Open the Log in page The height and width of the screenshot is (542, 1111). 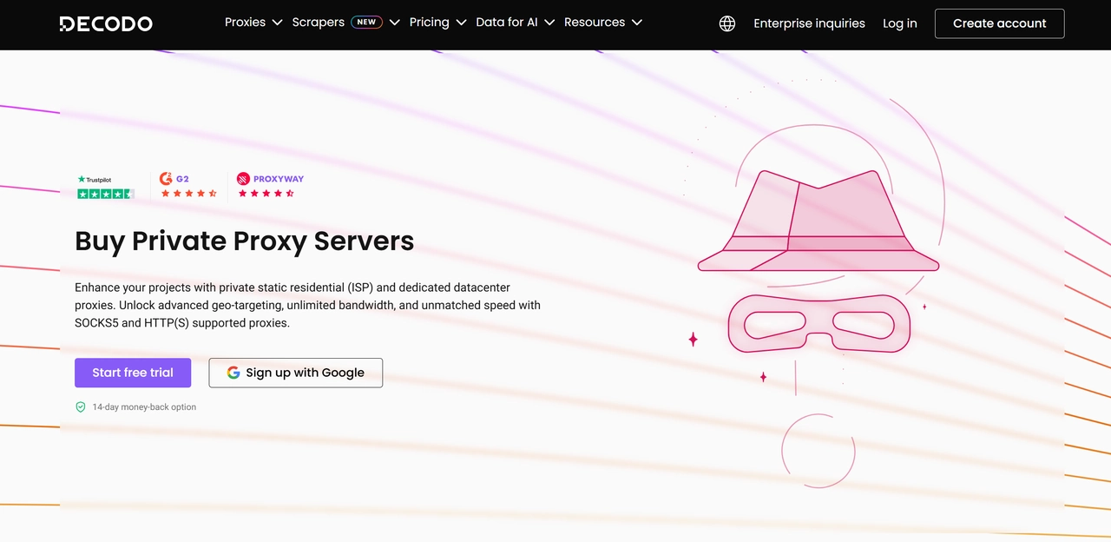tap(899, 23)
